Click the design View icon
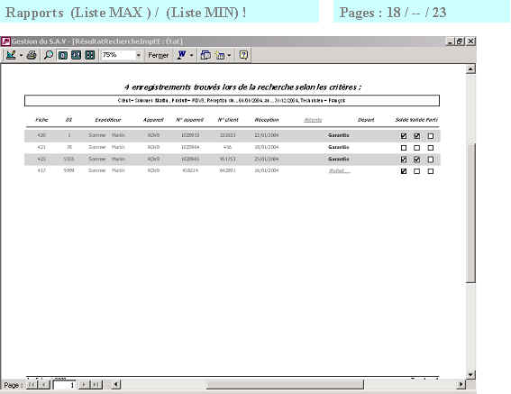The image size is (511, 394). pos(11,55)
